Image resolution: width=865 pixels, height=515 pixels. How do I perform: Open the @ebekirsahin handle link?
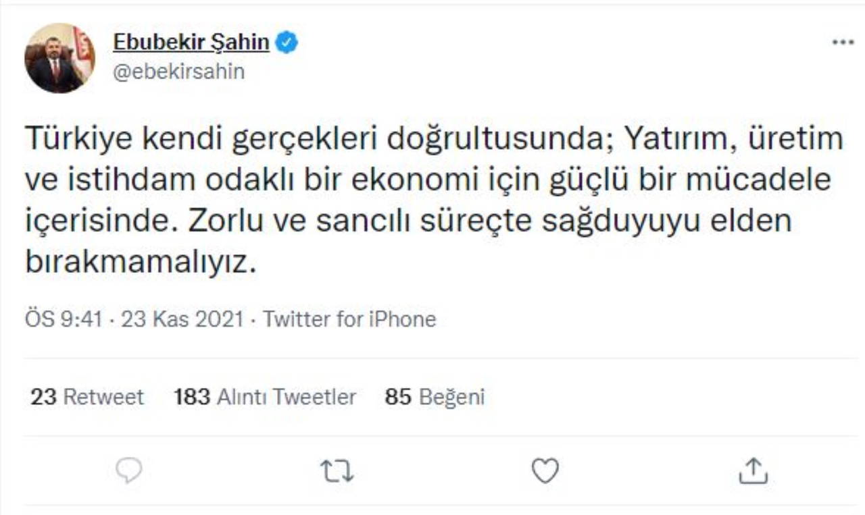tap(178, 72)
